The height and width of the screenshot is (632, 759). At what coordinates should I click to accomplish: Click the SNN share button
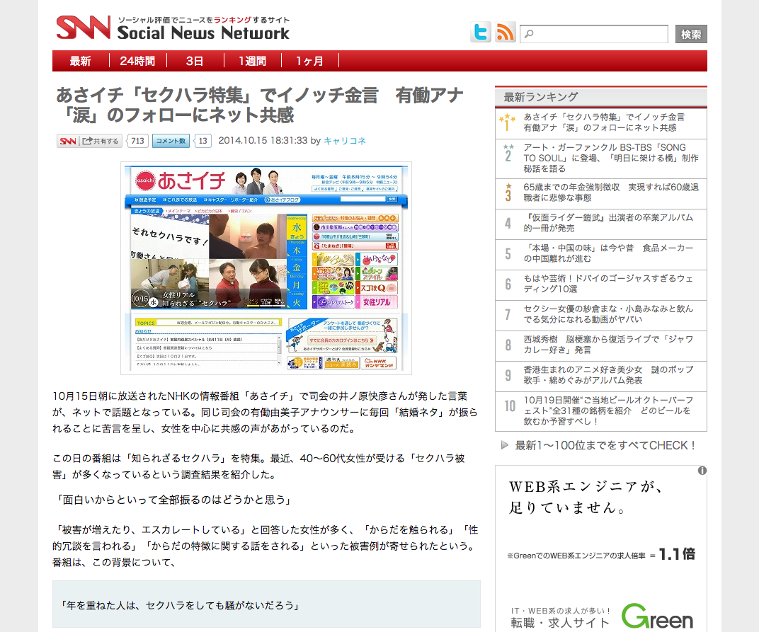89,141
